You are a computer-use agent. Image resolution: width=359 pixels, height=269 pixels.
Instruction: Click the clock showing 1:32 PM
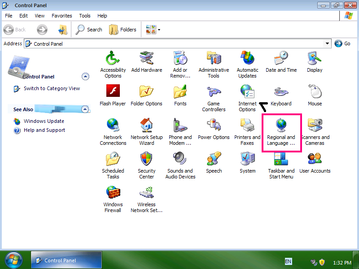(342, 263)
